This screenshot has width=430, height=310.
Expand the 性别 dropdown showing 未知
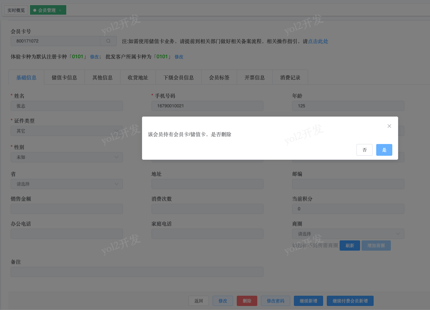point(67,157)
